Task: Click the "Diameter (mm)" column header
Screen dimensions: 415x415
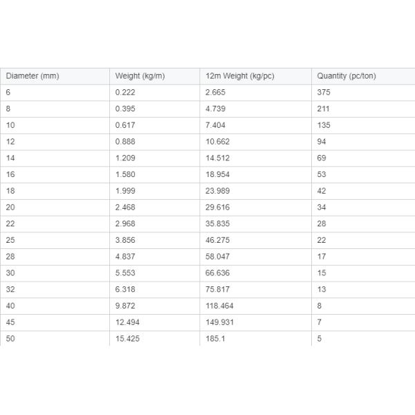Action: coord(33,76)
